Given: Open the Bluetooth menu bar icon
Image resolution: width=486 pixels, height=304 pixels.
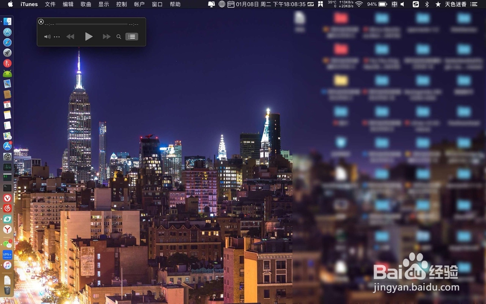Looking at the screenshot, I should pos(427,4).
